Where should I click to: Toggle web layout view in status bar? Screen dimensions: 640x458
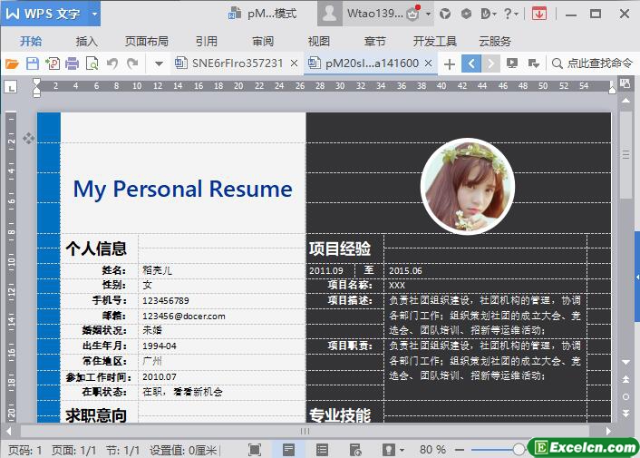(354, 449)
